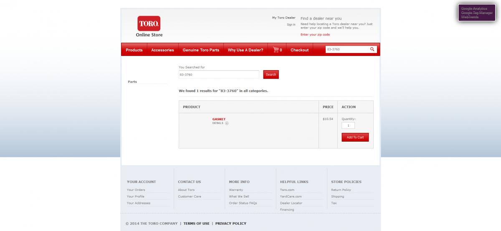Click WebTrends in the overlay panel

point(470,17)
